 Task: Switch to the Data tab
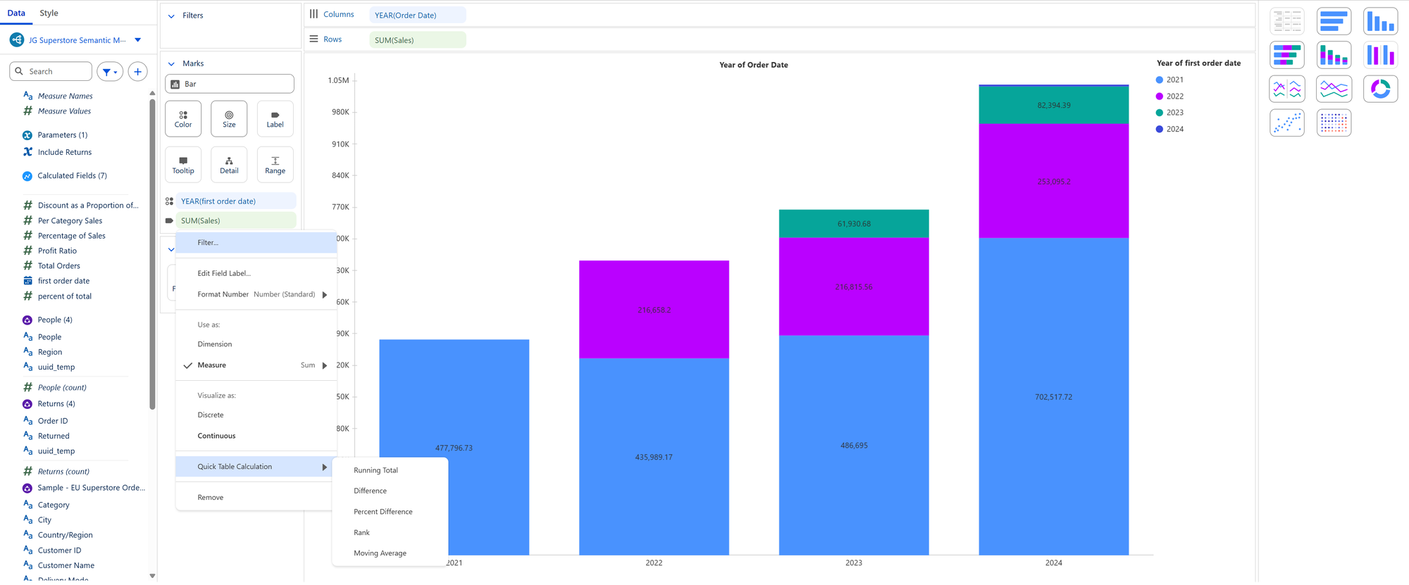16,13
